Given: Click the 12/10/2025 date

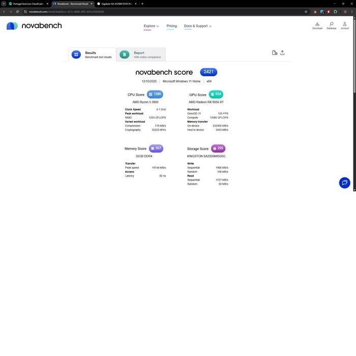Looking at the screenshot, I should [149, 81].
